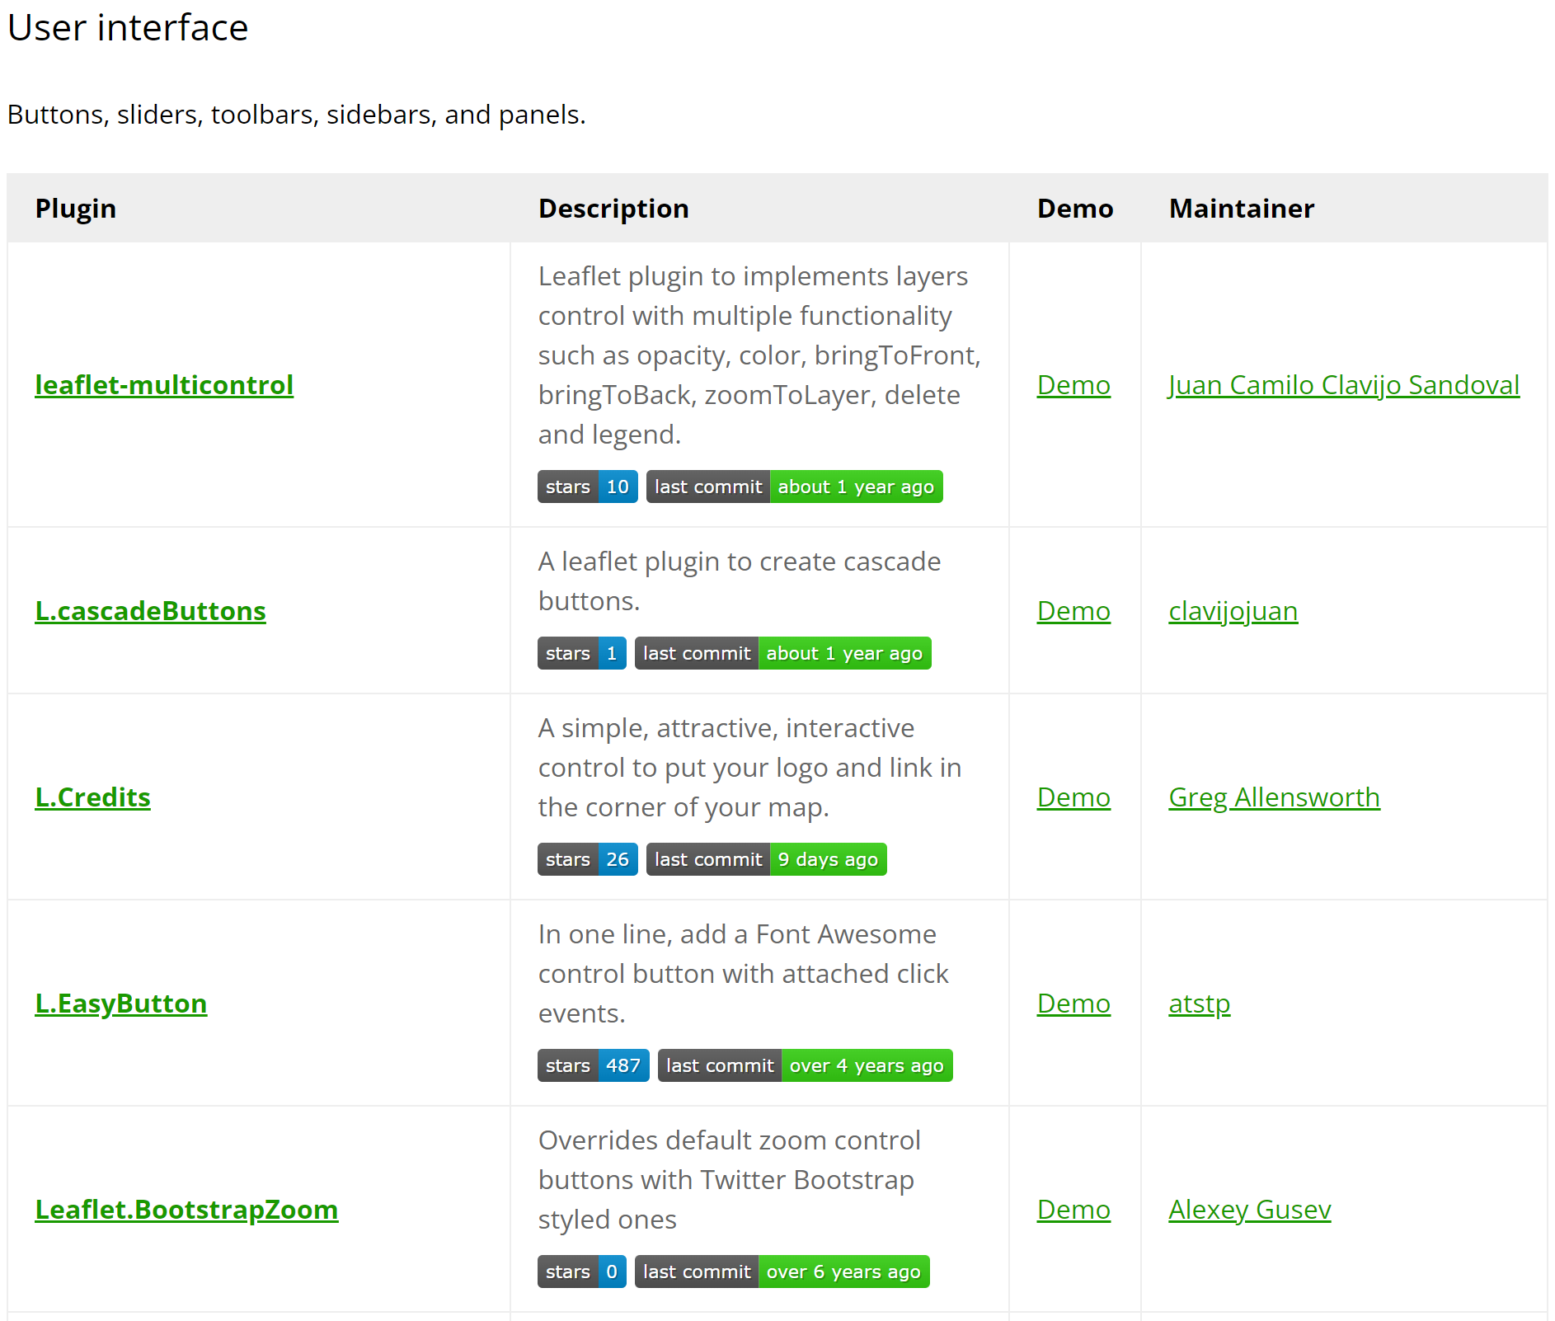Open the L.cascadeButtons plugin page

tap(150, 611)
